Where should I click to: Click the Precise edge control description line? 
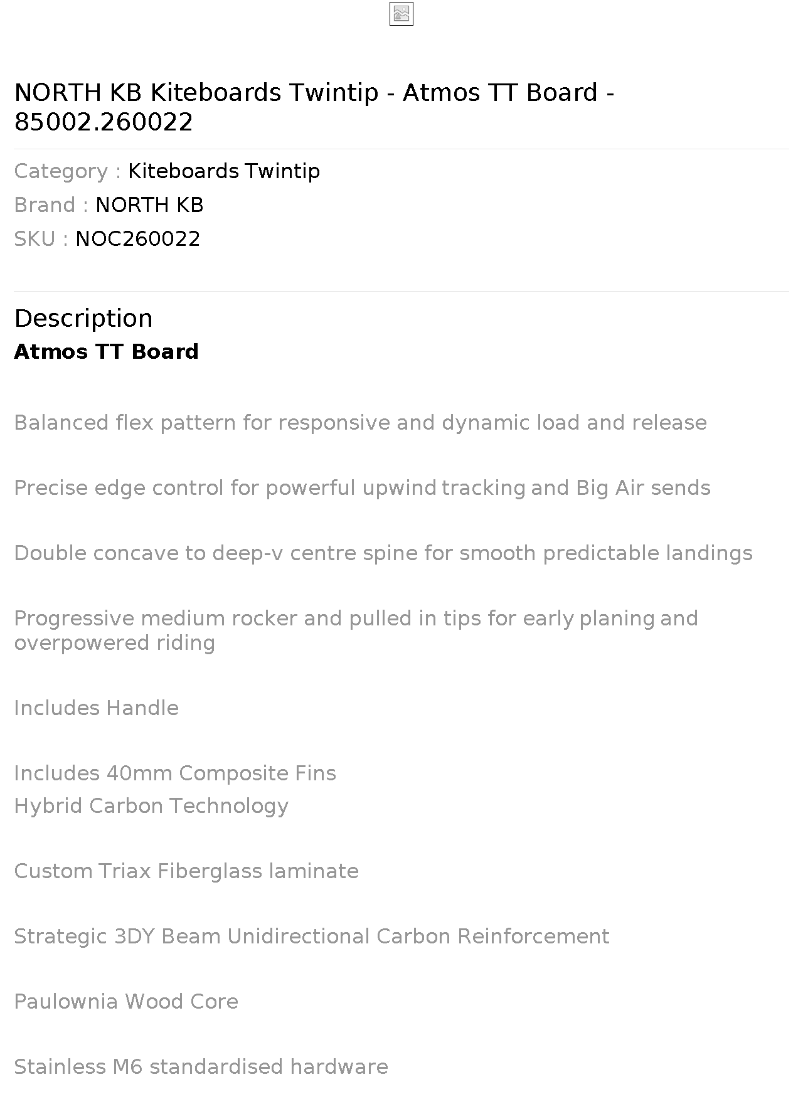pos(362,488)
